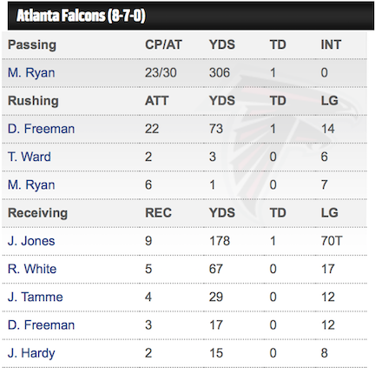The height and width of the screenshot is (368, 375).
Task: Open M. Ryan rushing row link
Action: [x=31, y=185]
